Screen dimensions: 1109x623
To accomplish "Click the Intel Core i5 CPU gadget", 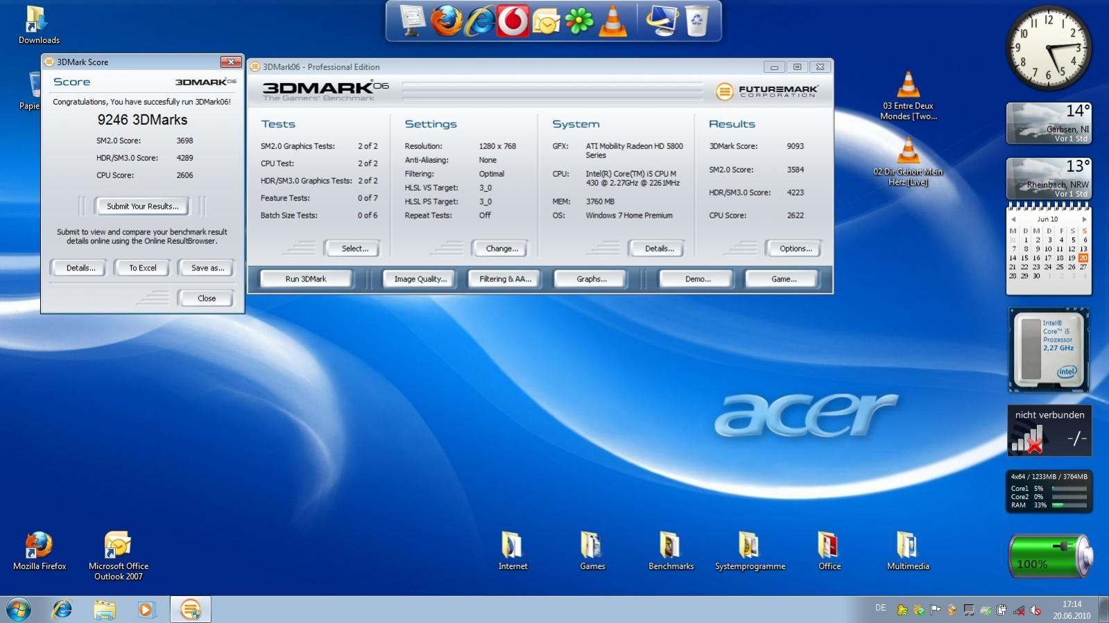I will coord(1049,350).
